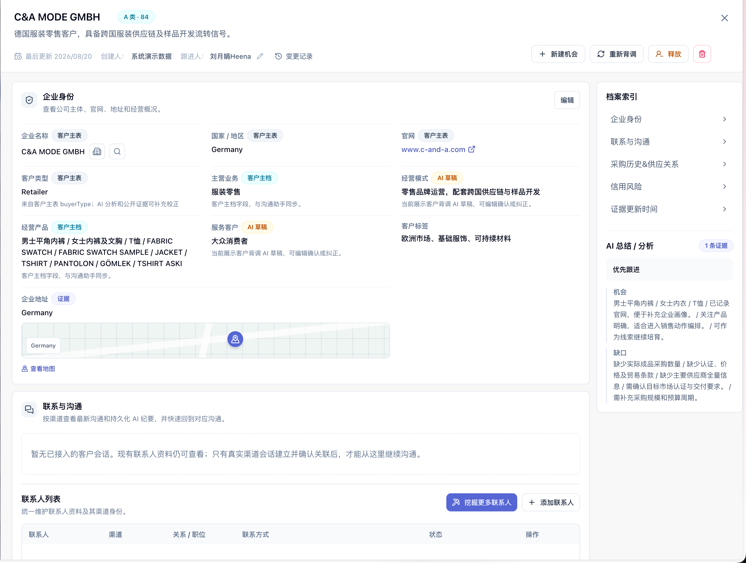The height and width of the screenshot is (563, 746).
Task: Click the red trash delete icon
Action: tap(702, 54)
